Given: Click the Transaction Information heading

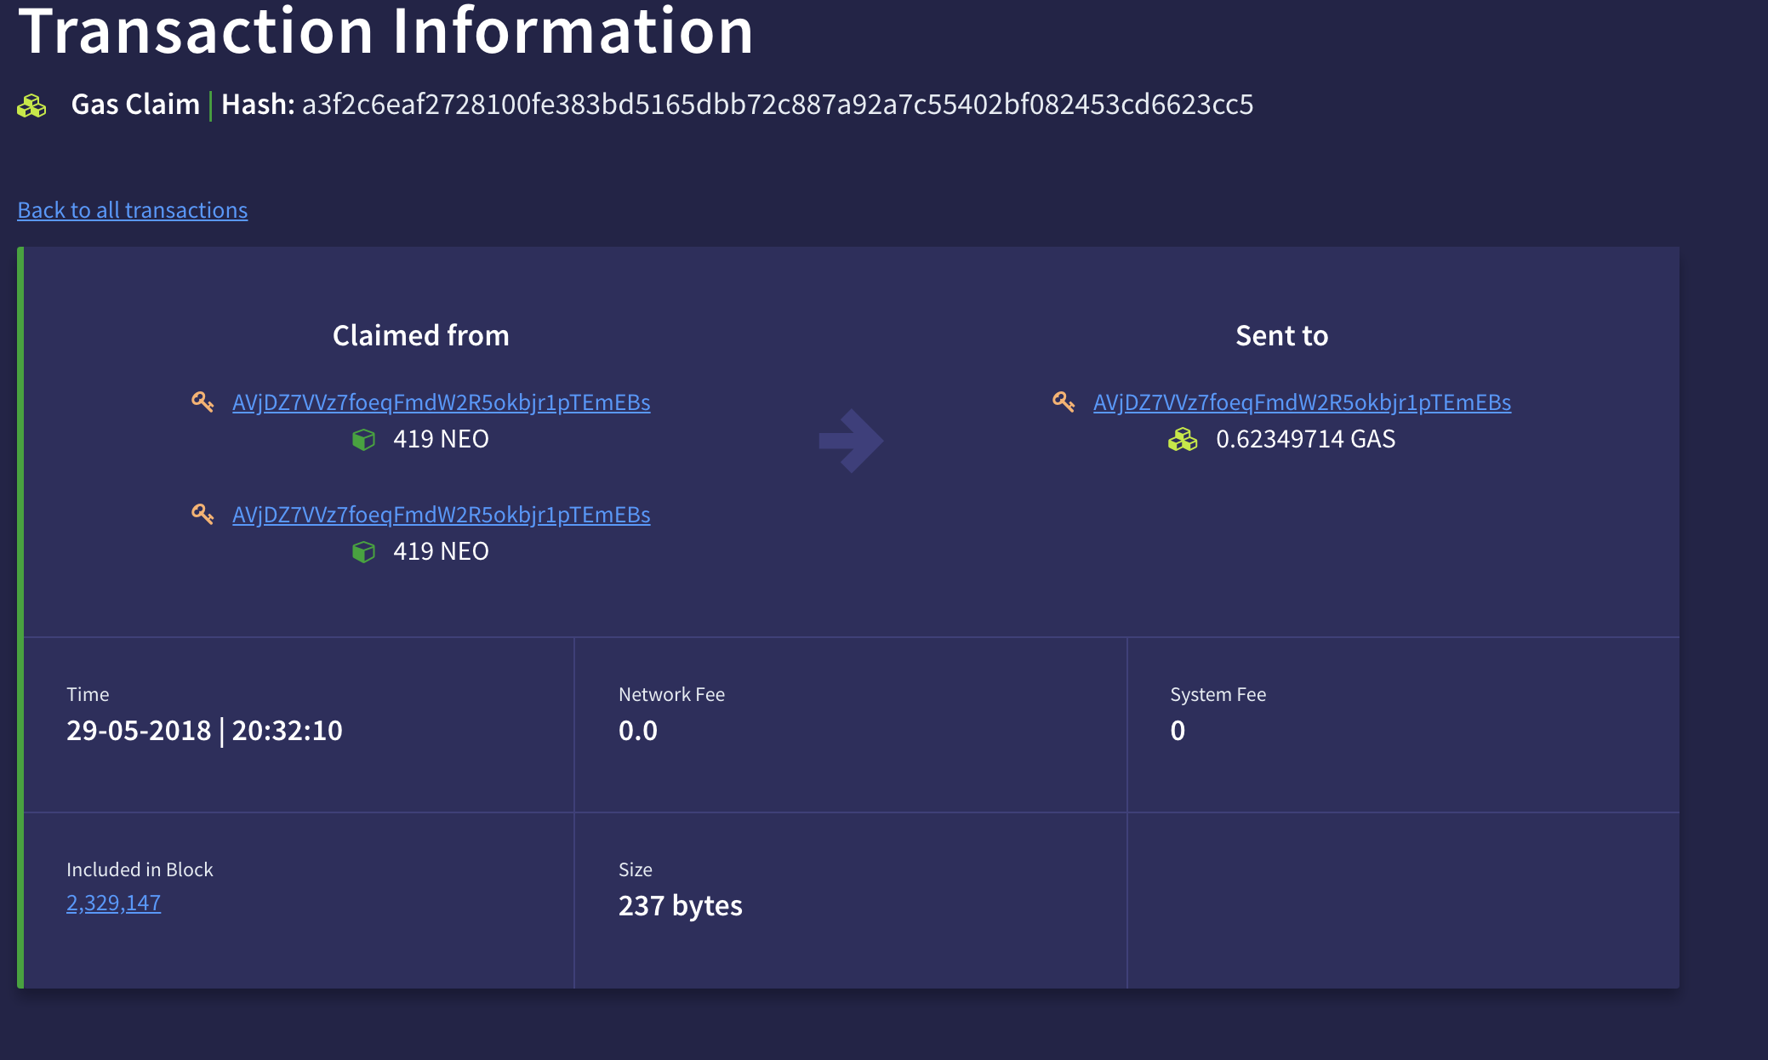Looking at the screenshot, I should (x=386, y=31).
